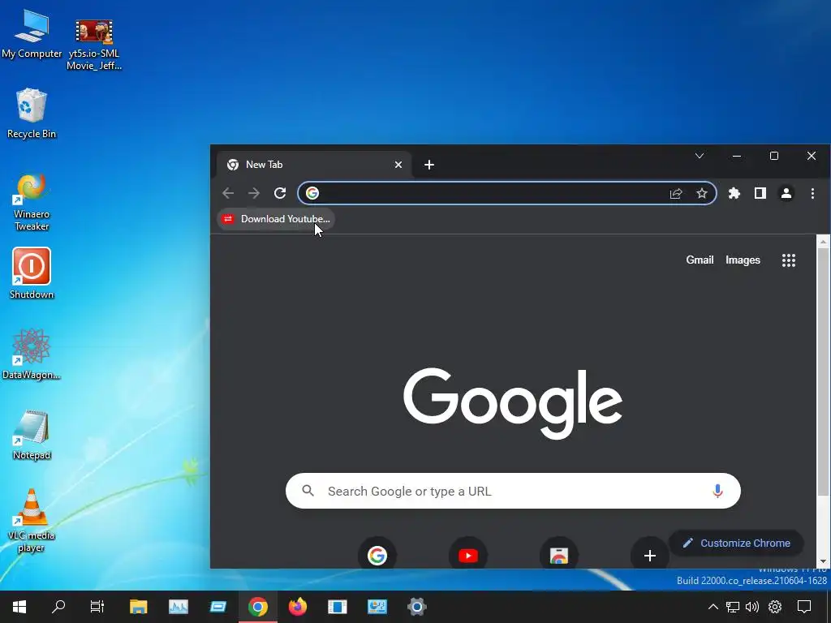Click the Chrome page vertical scrollbar
831x623 pixels.
click(823, 371)
